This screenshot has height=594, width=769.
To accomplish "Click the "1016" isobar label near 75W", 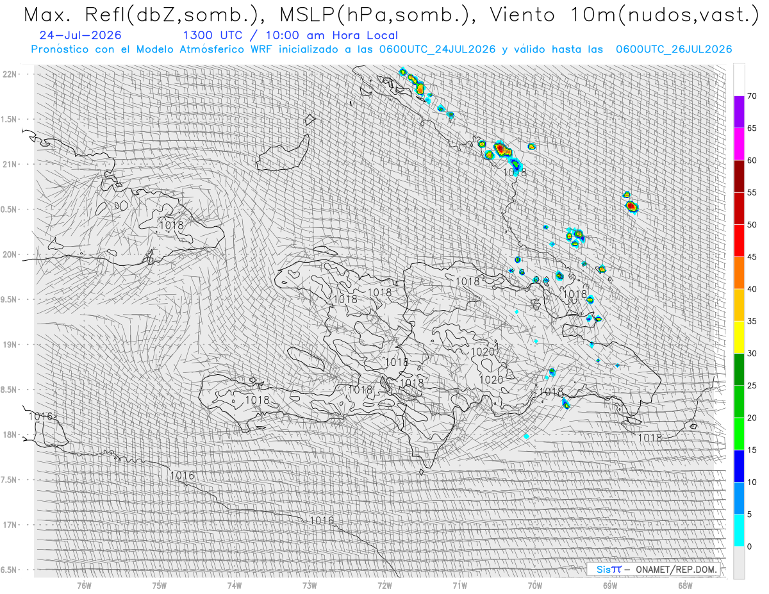I will point(183,475).
